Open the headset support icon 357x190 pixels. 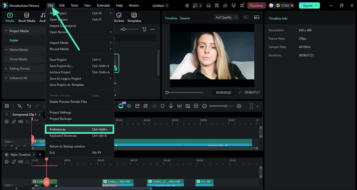pyautogui.click(x=234, y=5)
